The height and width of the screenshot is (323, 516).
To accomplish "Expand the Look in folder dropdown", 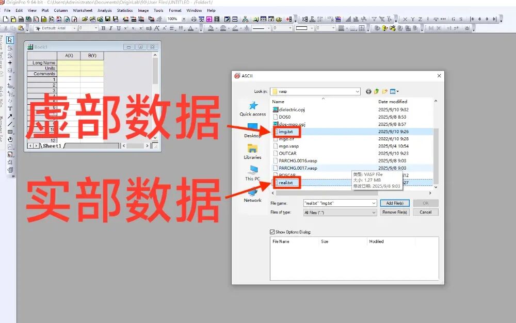I will (357, 91).
